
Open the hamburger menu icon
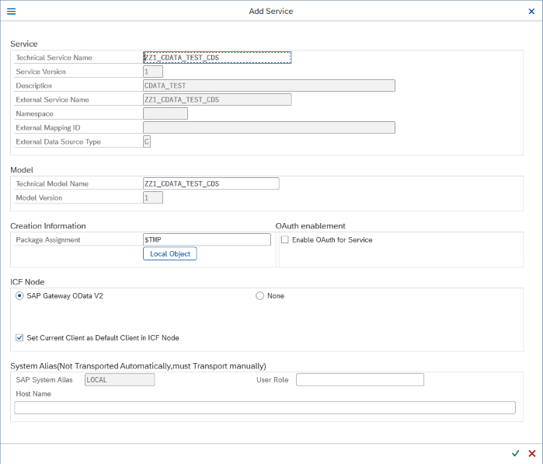coord(11,12)
